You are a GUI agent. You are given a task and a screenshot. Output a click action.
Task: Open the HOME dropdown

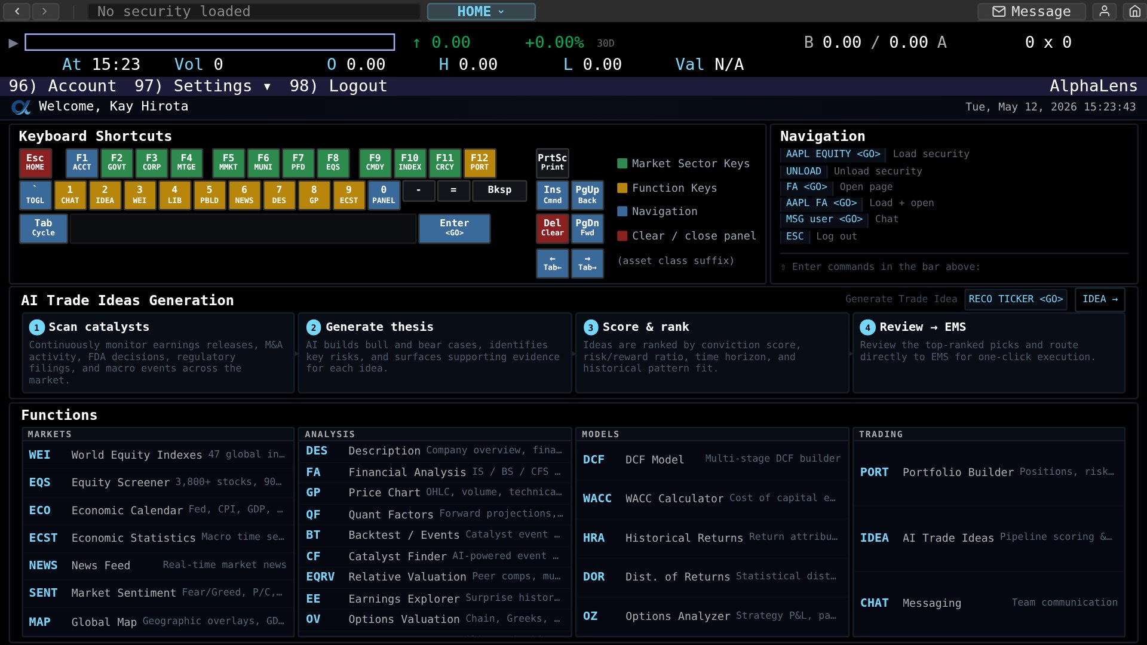point(481,11)
